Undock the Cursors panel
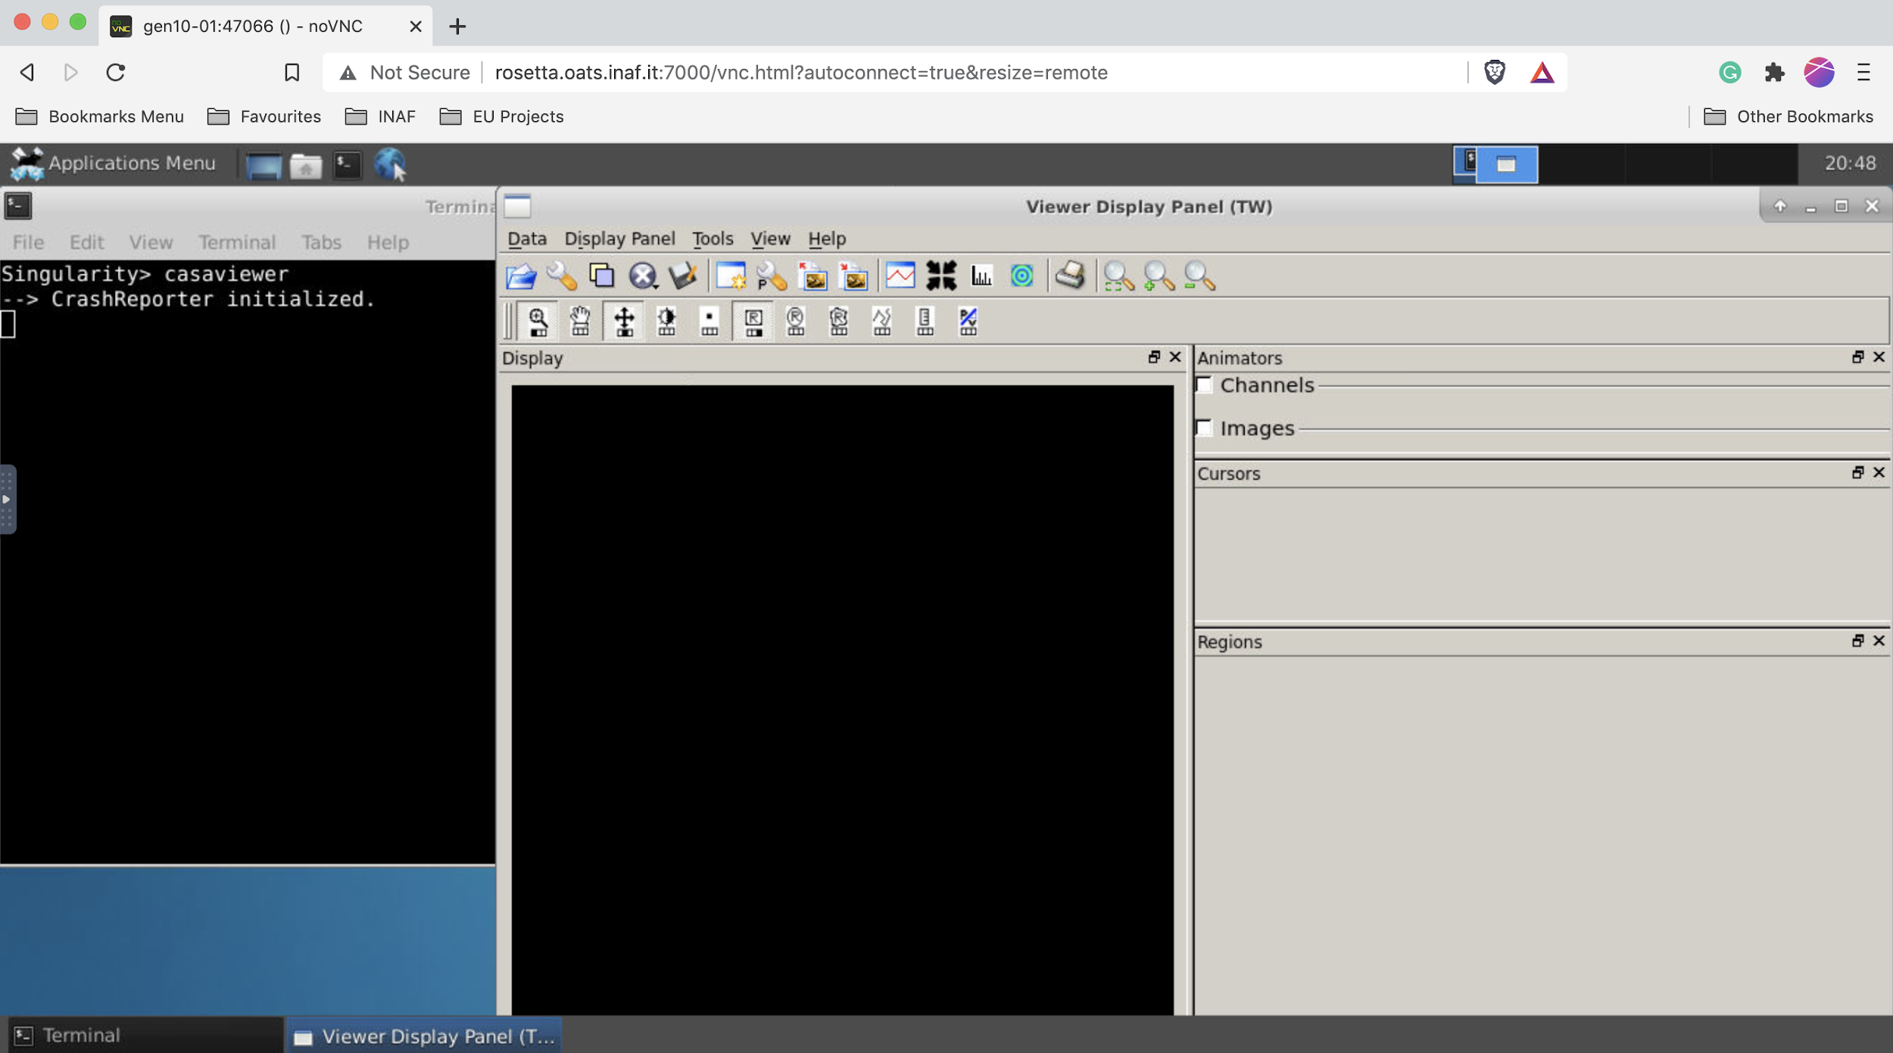 (1857, 473)
